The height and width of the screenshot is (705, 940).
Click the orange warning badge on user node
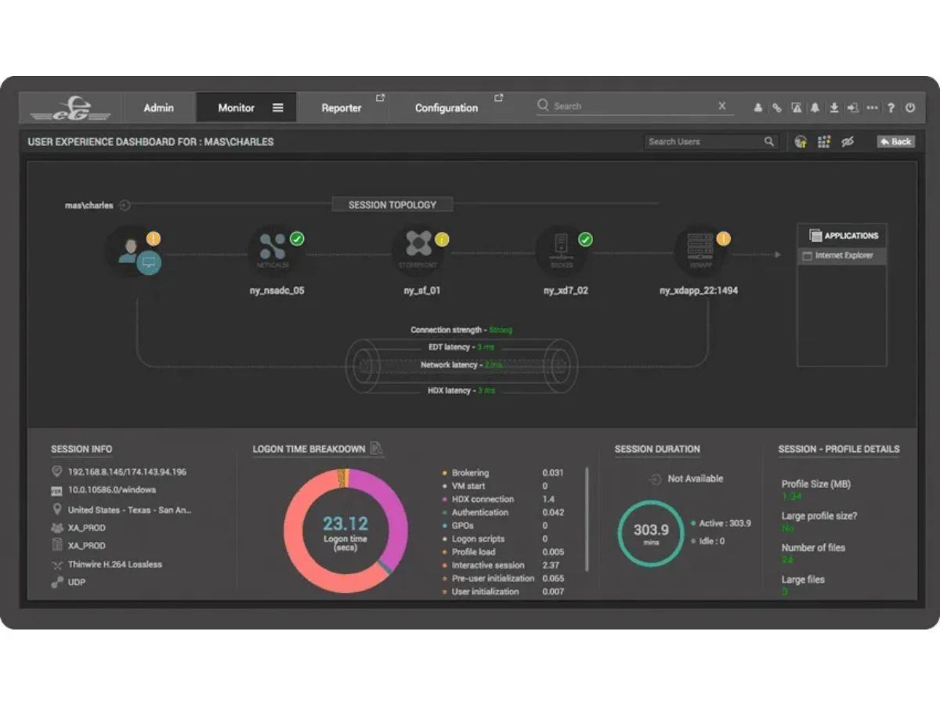point(154,238)
